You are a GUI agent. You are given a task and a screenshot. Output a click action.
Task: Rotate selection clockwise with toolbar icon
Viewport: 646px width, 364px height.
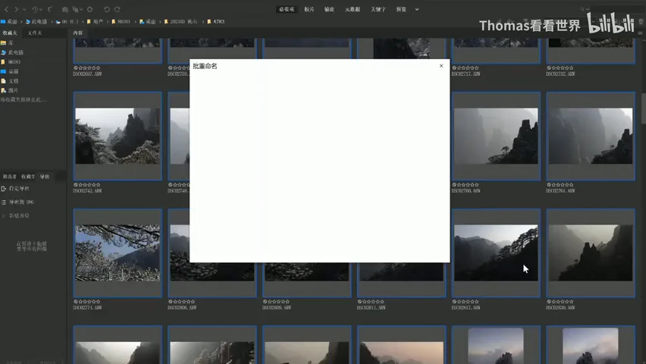(x=118, y=9)
